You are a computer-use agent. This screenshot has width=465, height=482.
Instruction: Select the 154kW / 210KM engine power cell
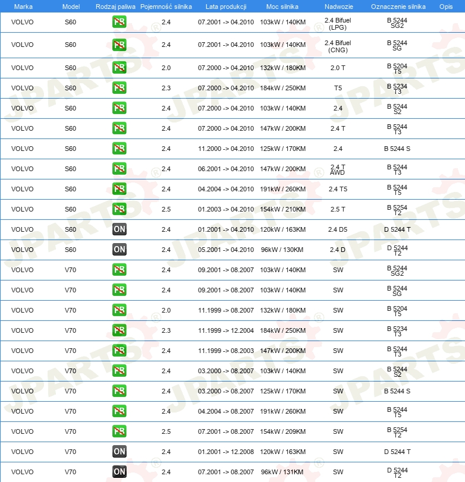point(282,209)
